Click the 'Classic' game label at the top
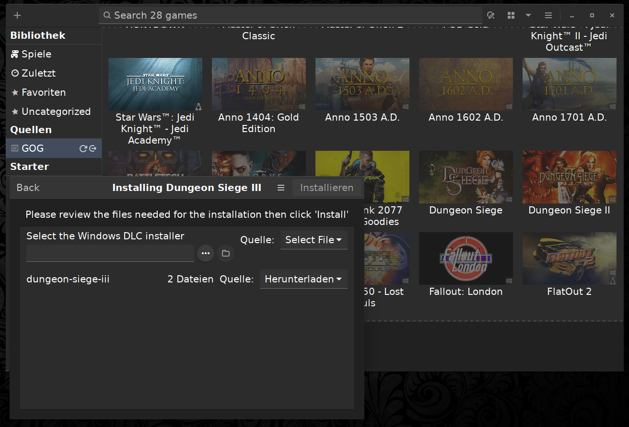 pos(259,36)
